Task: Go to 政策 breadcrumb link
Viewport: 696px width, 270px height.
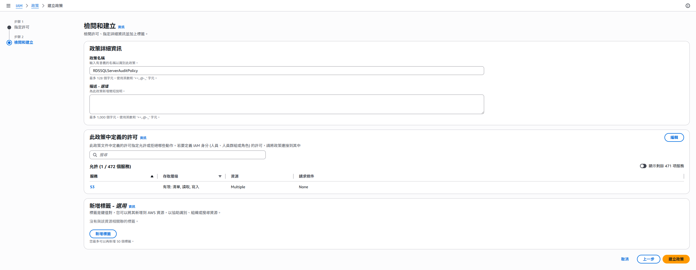Action: 35,6
